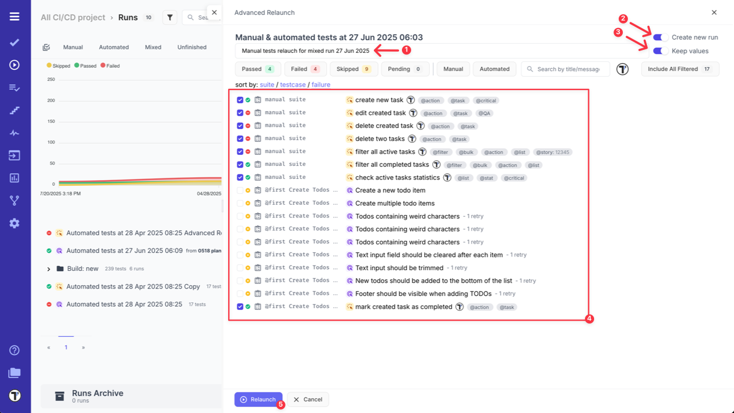The height and width of the screenshot is (413, 734).
Task: Uncheck the 'create new task' test checkbox
Action: 240,100
